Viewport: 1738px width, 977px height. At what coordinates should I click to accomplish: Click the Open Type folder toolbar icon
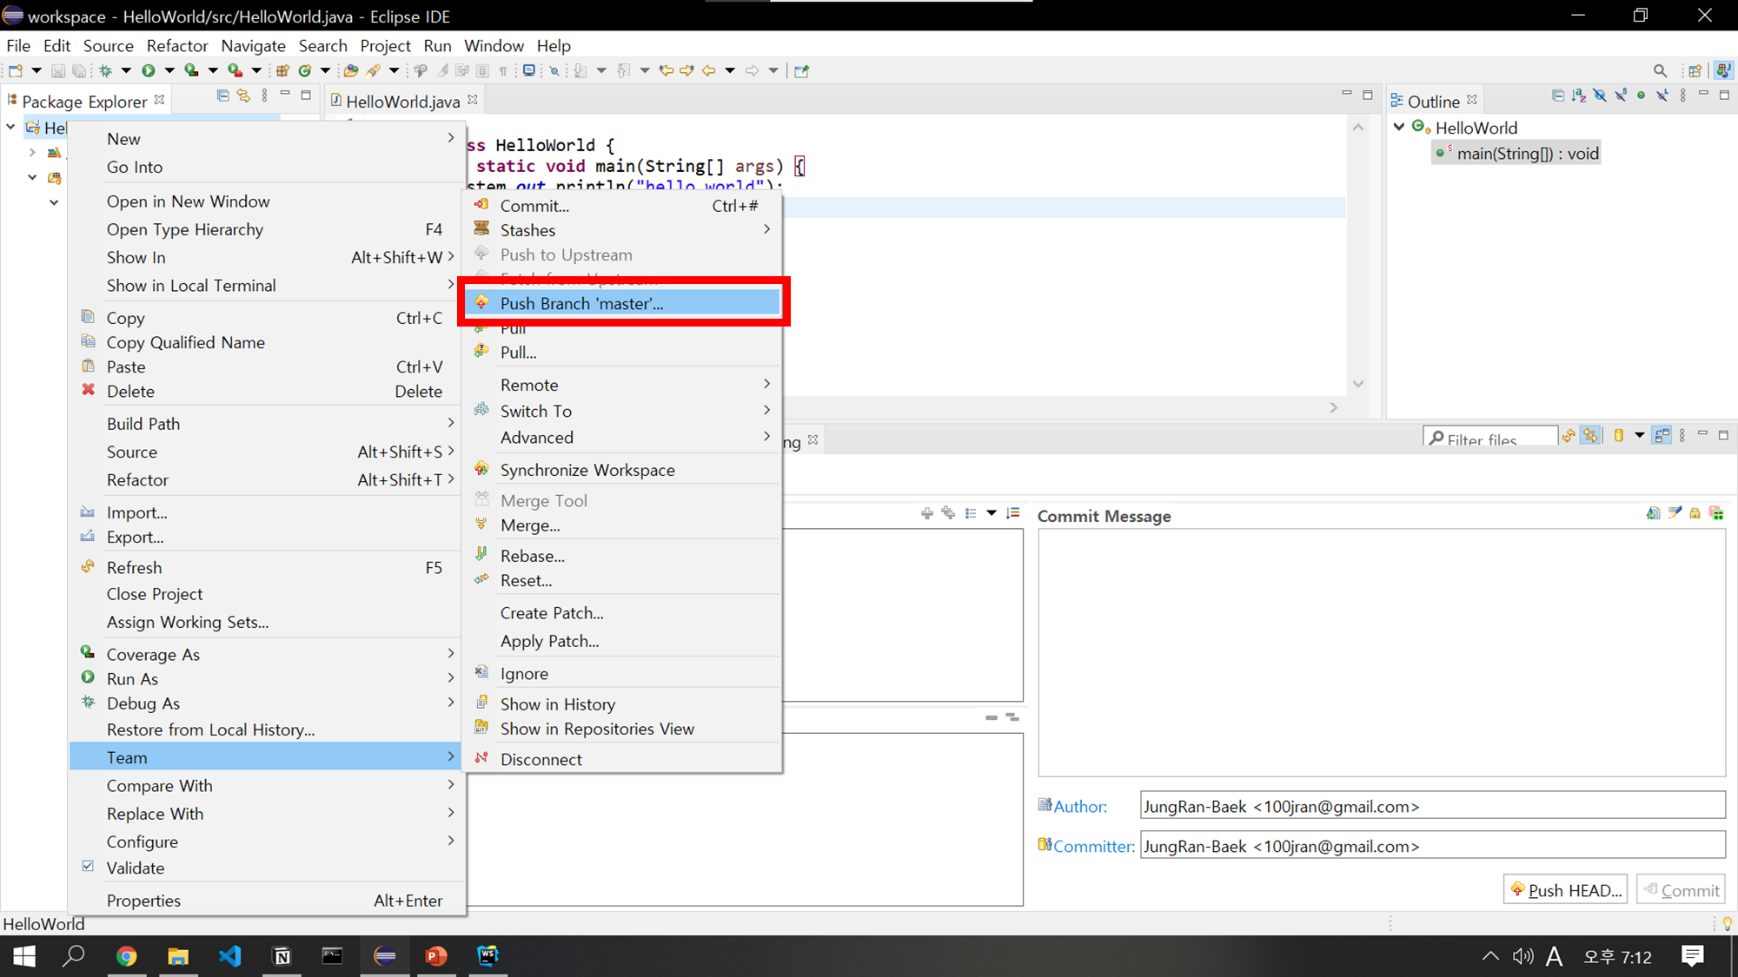(x=351, y=70)
